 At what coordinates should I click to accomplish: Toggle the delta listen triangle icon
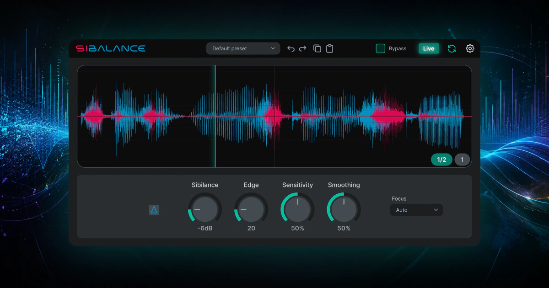pos(154,210)
